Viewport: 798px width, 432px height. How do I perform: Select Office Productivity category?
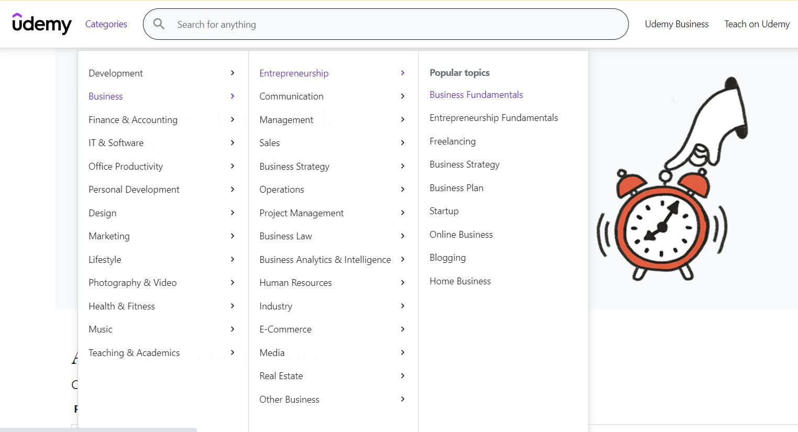pyautogui.click(x=126, y=167)
